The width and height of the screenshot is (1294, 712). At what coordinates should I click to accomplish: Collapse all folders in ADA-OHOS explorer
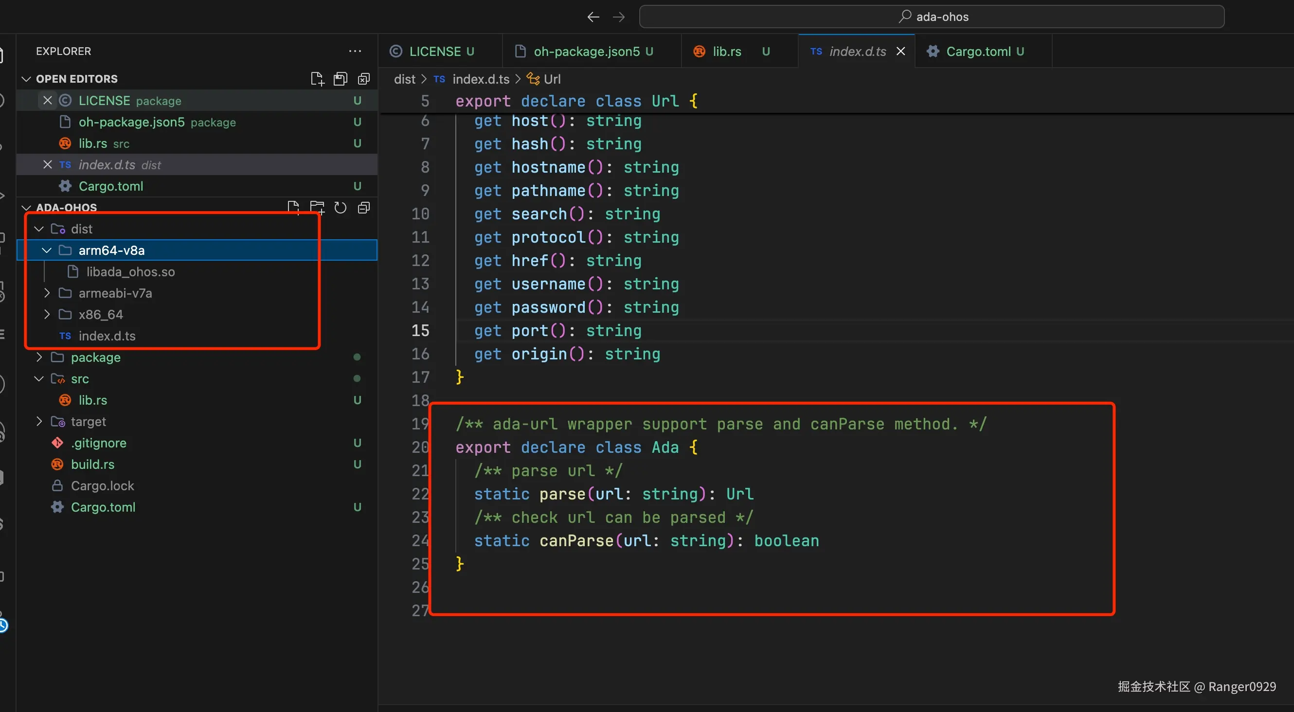point(364,207)
